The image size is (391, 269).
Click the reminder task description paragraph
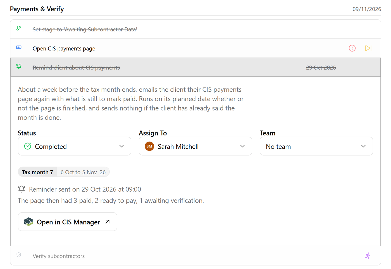(x=131, y=103)
